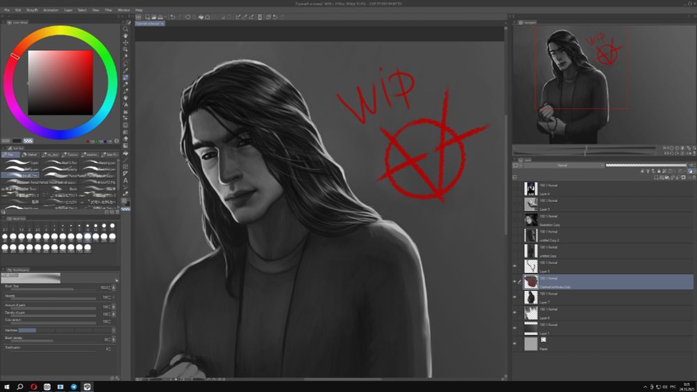The width and height of the screenshot is (697, 392).
Task: Adjust the layer opacity slider
Action: [x=646, y=165]
